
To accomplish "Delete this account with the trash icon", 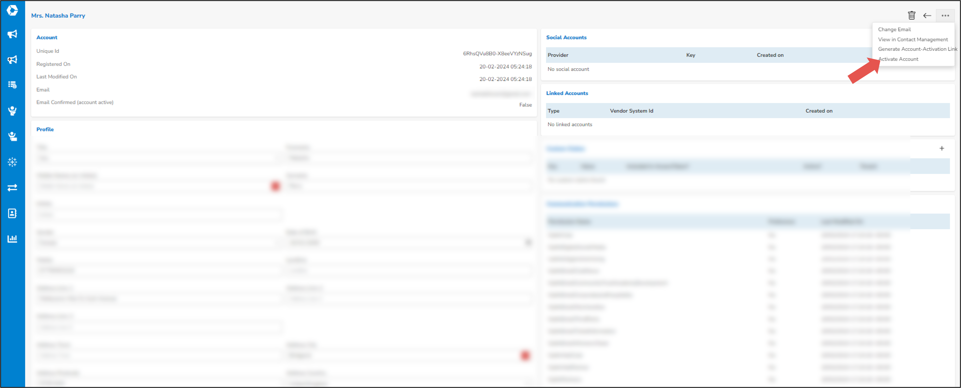I will pyautogui.click(x=911, y=15).
